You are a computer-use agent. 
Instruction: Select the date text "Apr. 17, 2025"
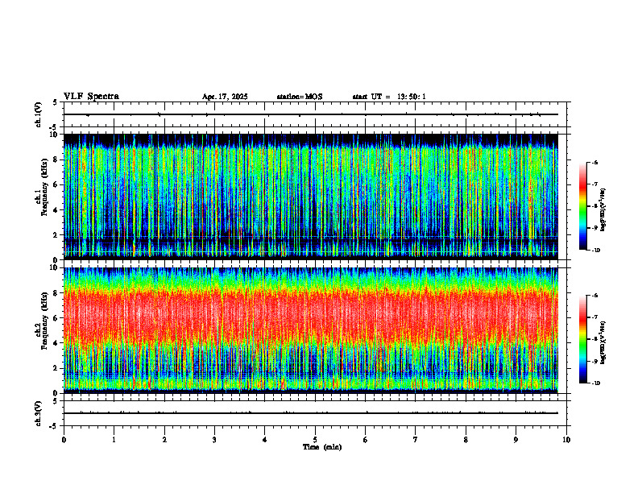[225, 97]
